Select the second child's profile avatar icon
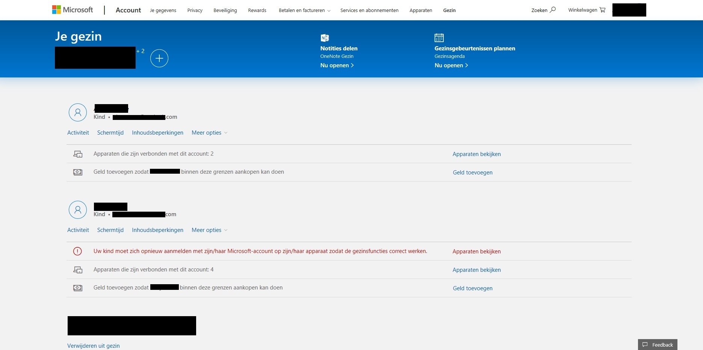 (77, 209)
